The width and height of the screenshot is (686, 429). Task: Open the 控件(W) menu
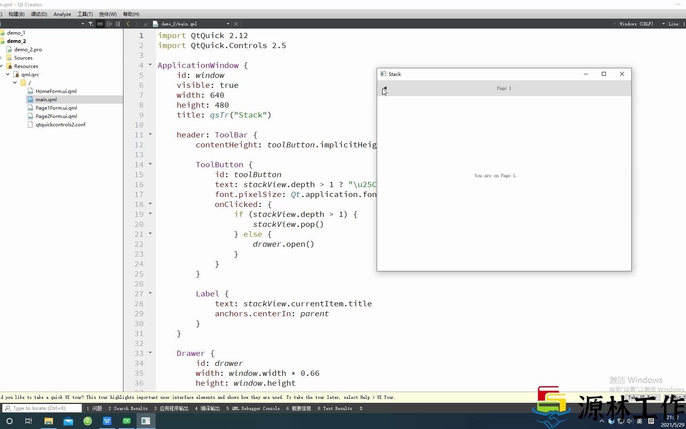point(108,14)
